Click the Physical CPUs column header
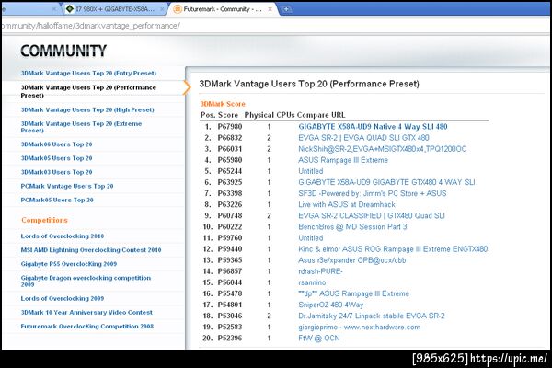Viewport: 552px width, 368px height. [x=270, y=115]
